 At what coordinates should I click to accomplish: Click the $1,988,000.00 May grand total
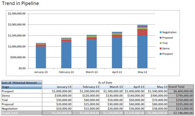[156, 113]
